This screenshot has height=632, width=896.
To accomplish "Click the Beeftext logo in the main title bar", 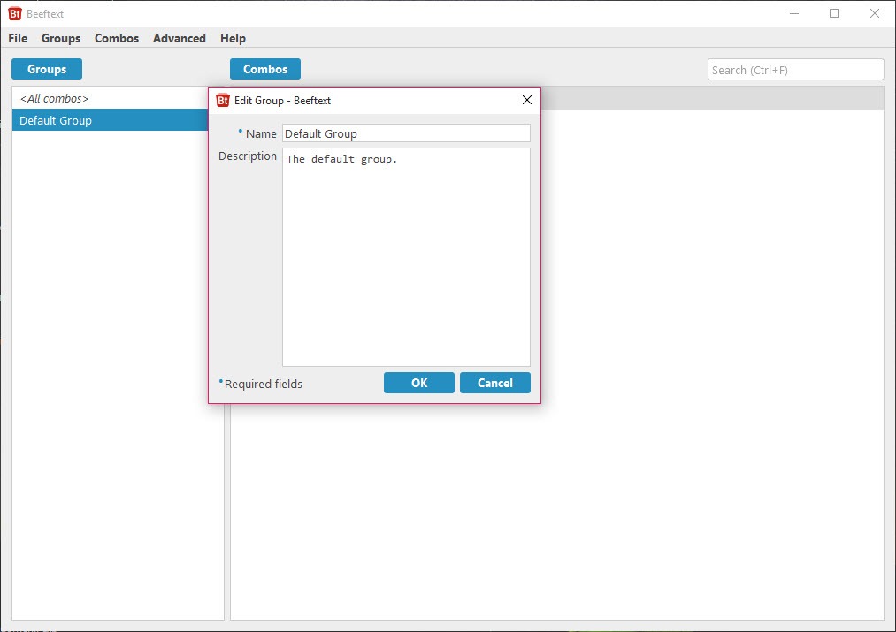I will [x=15, y=14].
